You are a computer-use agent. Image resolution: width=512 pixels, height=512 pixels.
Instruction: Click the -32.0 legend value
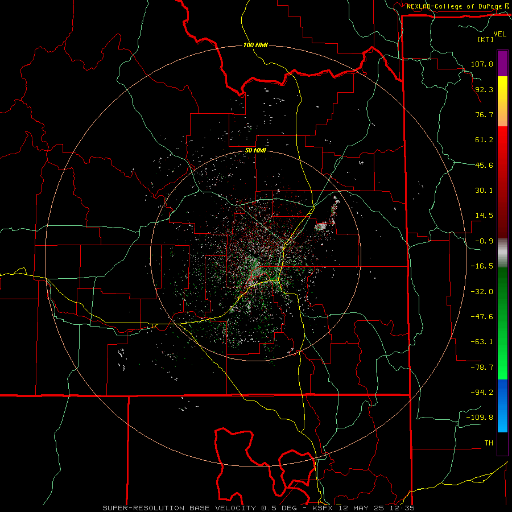[x=482, y=292]
